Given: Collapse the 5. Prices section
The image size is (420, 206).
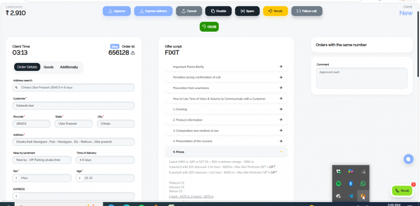Looking at the screenshot, I should (226, 152).
